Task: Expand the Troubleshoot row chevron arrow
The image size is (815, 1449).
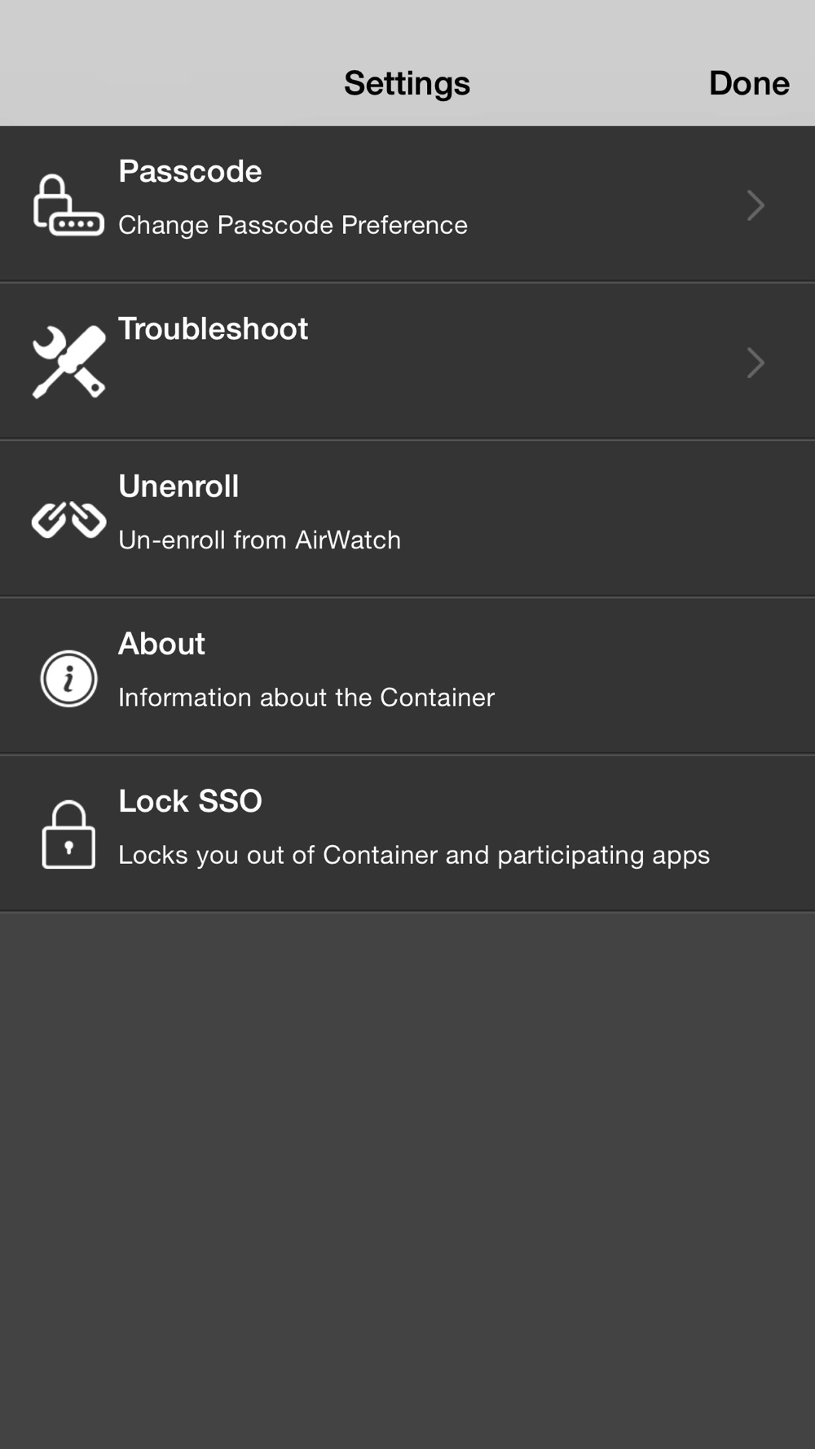Action: (756, 363)
